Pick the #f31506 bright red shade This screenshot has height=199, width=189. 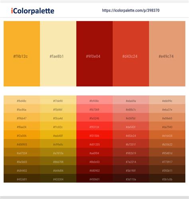(94, 135)
